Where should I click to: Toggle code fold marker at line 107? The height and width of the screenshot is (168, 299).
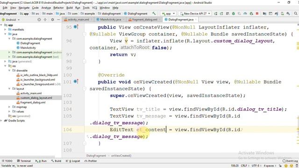(x=84, y=143)
